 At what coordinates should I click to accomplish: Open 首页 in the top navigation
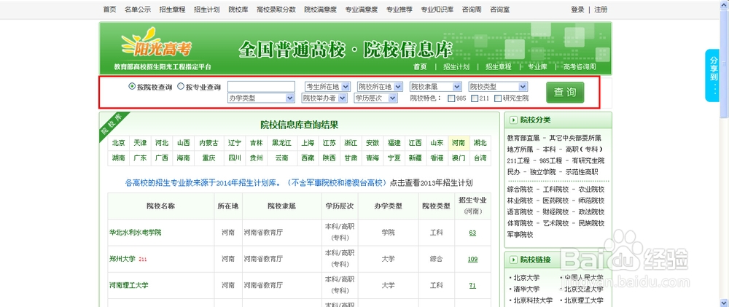[110, 9]
